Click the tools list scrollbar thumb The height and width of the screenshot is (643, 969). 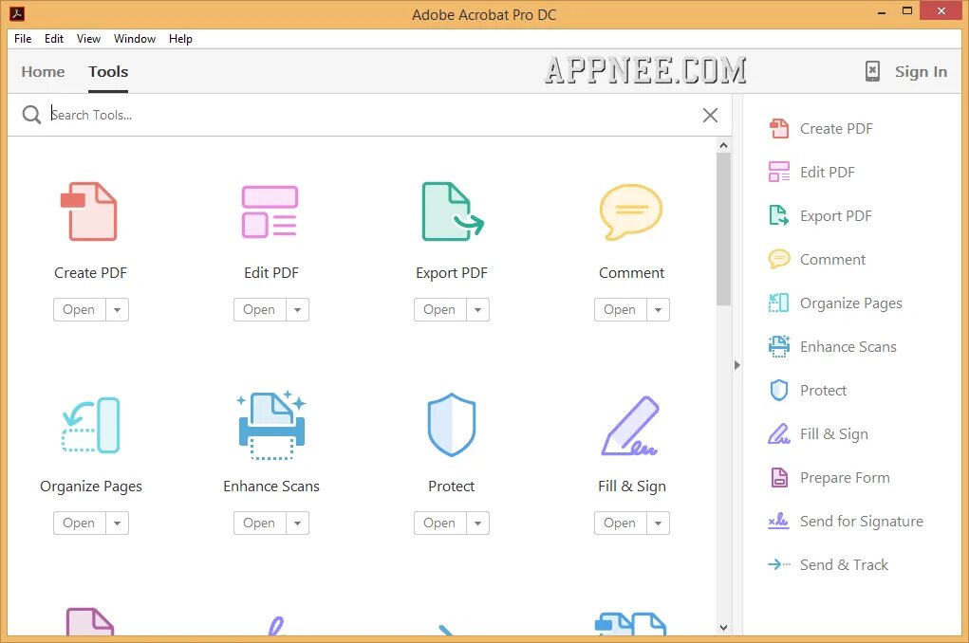click(x=723, y=229)
